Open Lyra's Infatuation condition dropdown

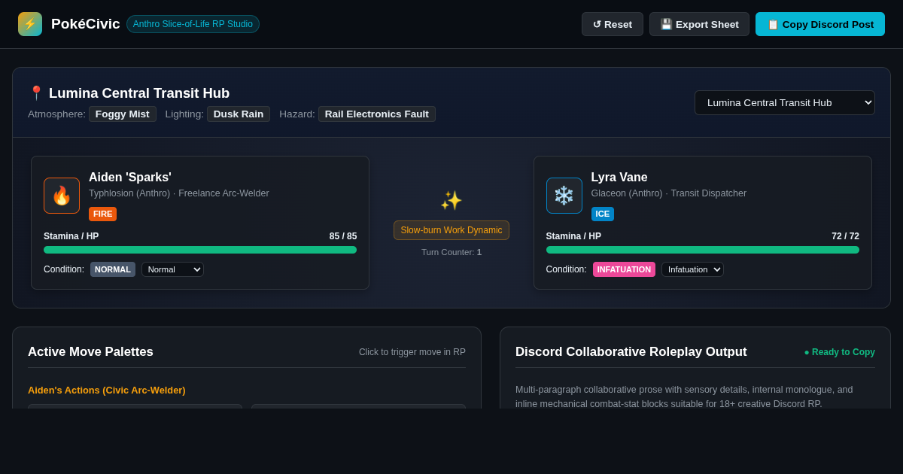tap(692, 269)
